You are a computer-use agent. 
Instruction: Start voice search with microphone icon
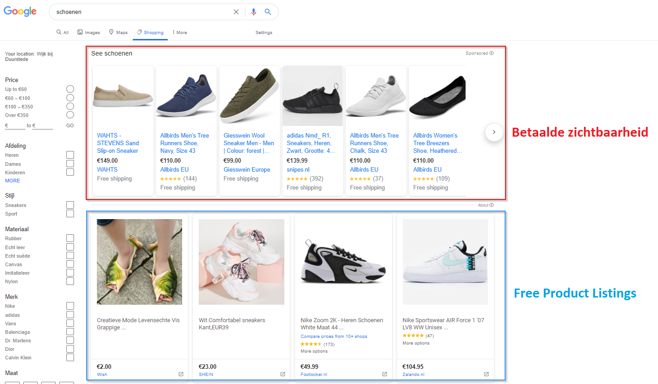coord(253,12)
